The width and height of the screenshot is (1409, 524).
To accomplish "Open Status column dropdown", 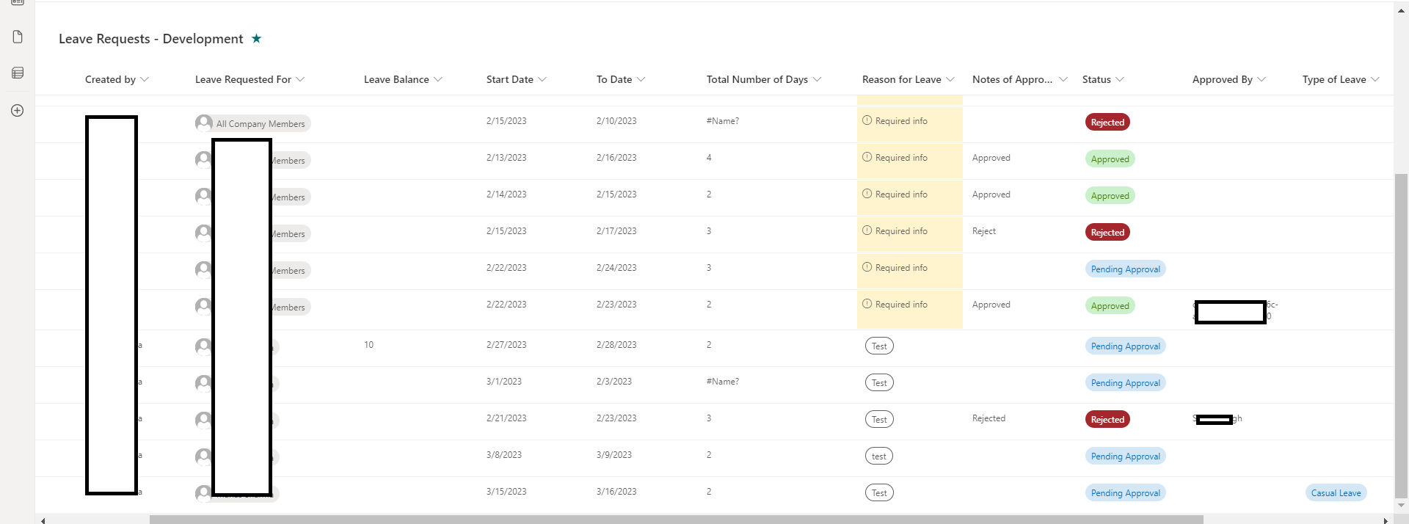I will coord(1120,79).
